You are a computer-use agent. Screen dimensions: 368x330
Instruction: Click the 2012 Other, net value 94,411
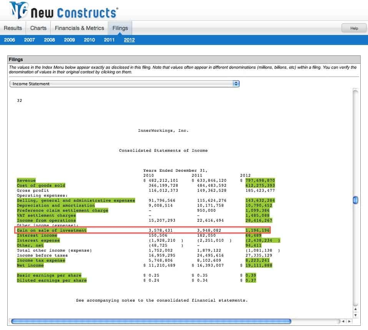(254, 245)
